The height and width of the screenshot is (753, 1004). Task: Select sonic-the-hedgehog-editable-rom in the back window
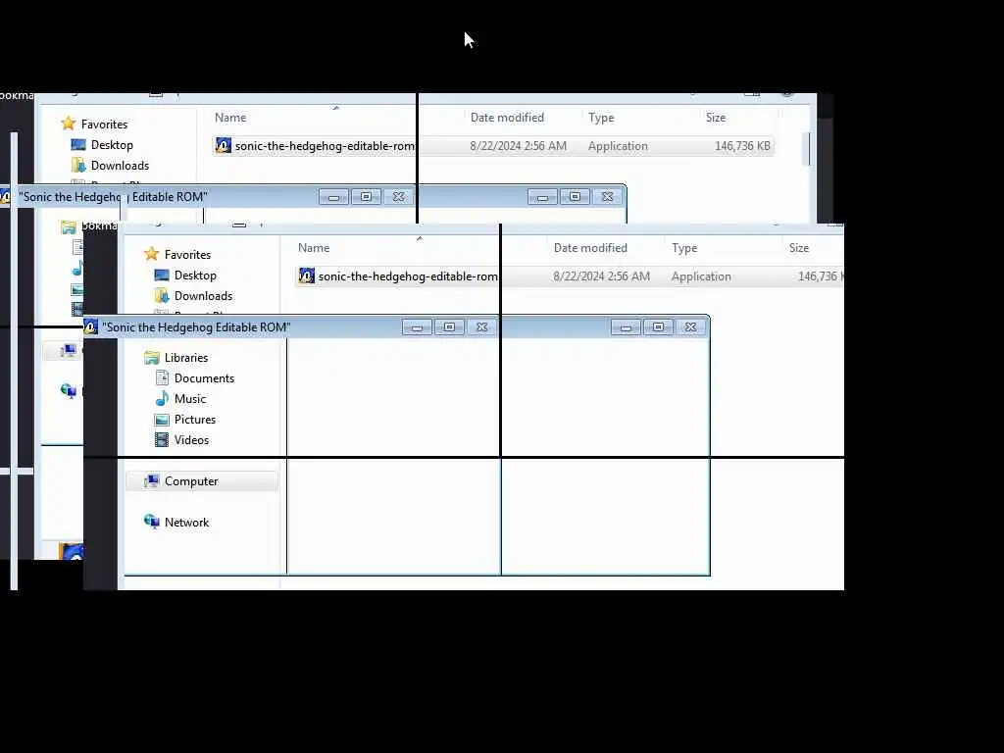[x=325, y=146]
